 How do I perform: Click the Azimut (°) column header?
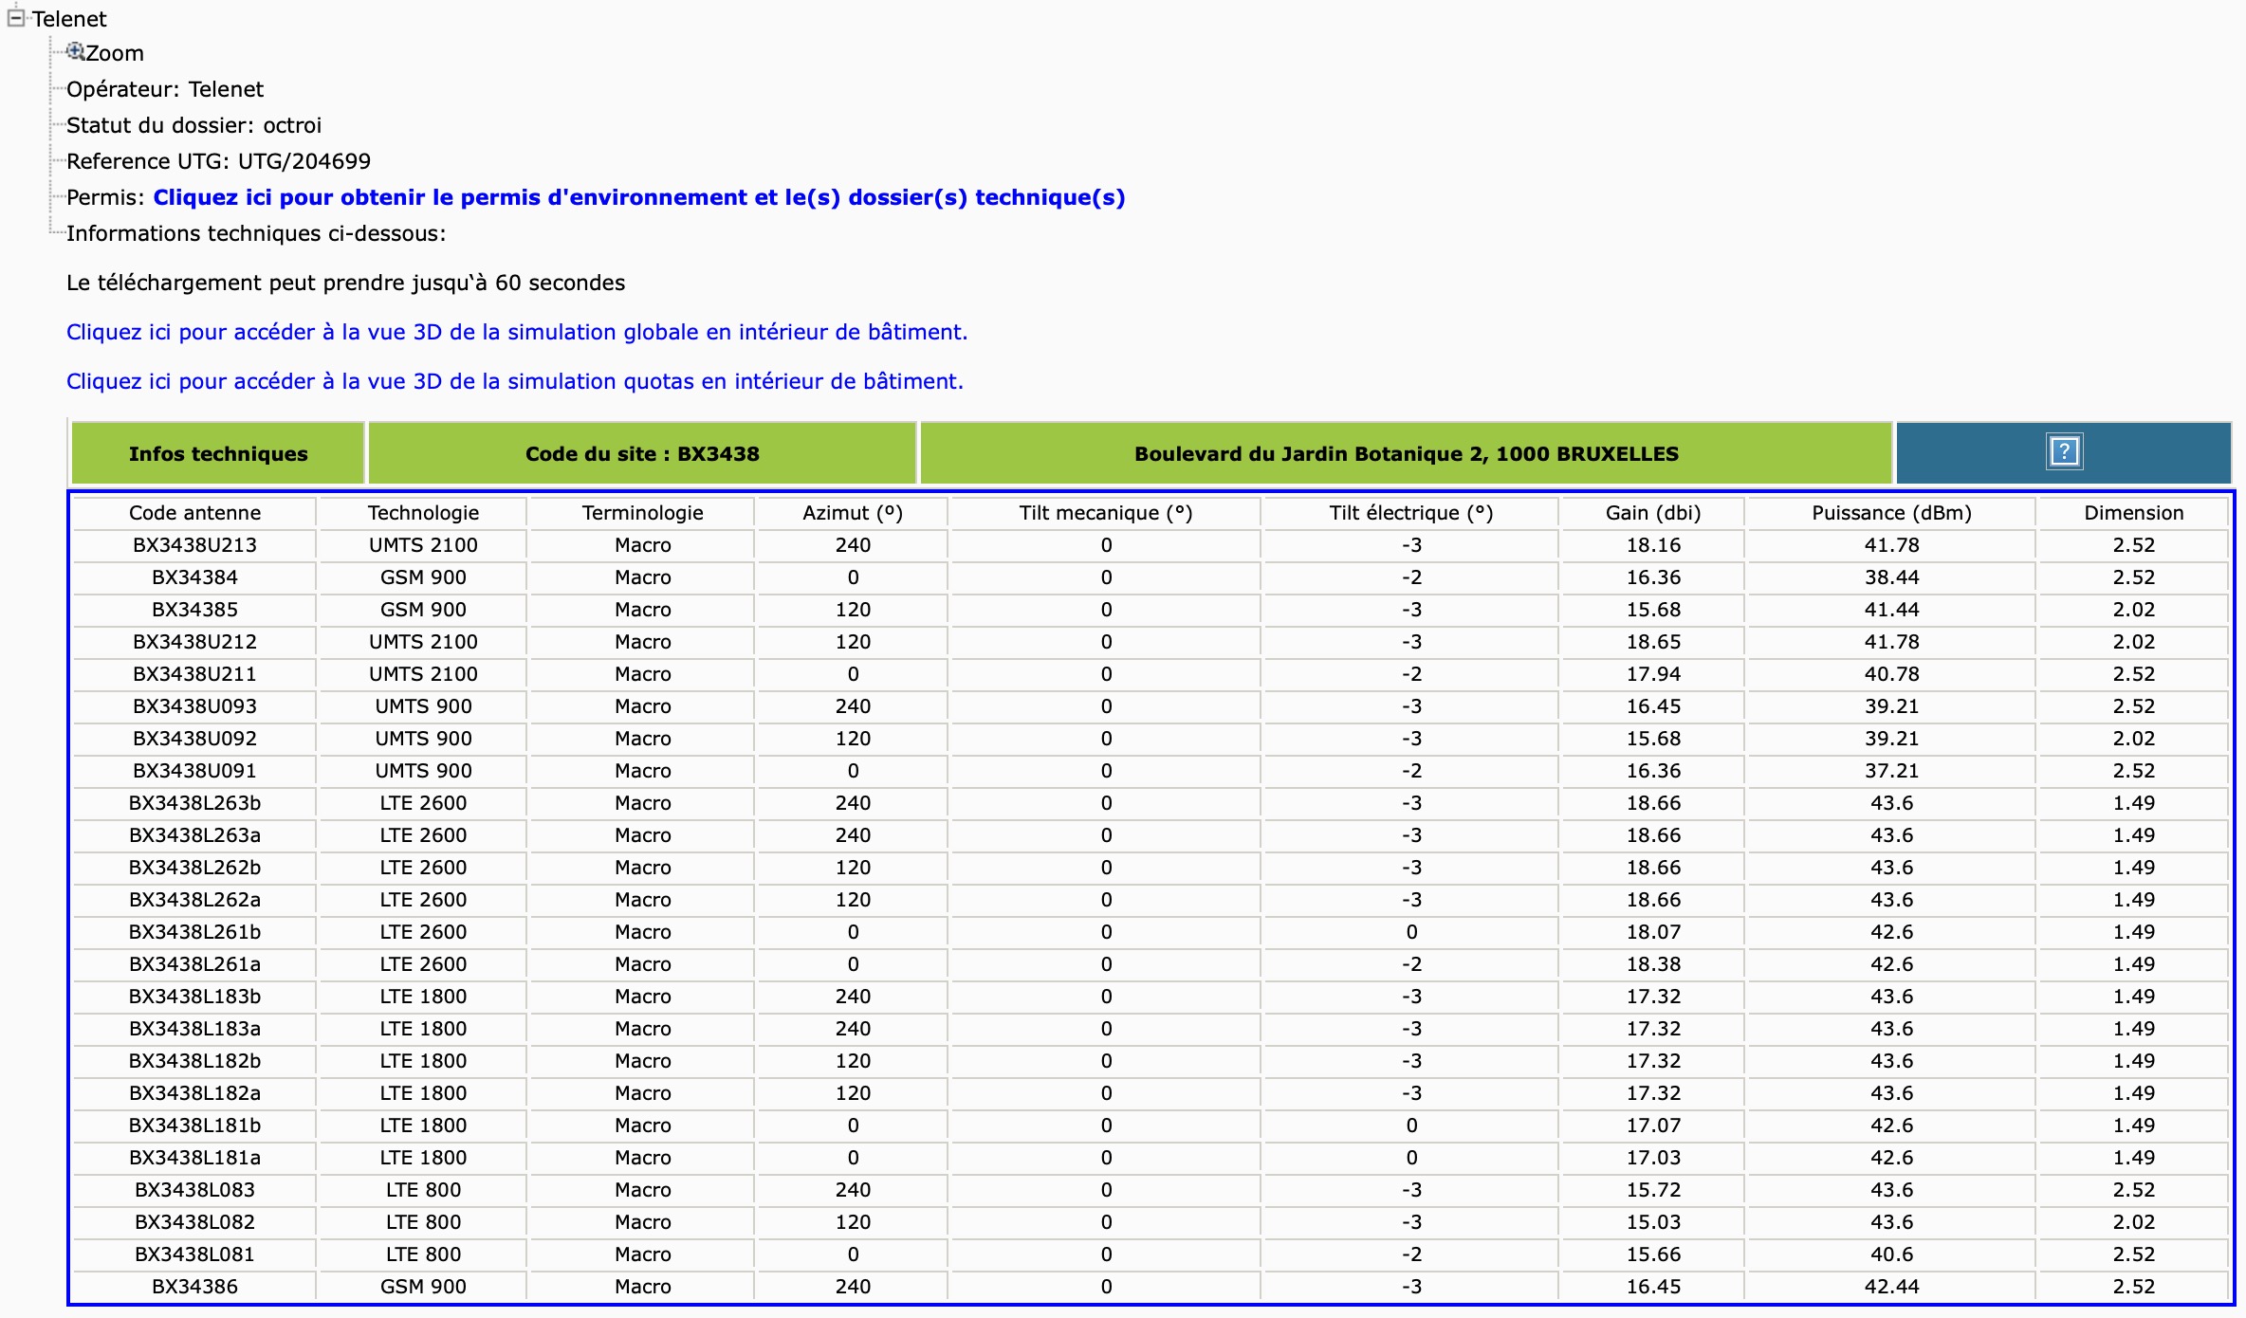tap(853, 513)
